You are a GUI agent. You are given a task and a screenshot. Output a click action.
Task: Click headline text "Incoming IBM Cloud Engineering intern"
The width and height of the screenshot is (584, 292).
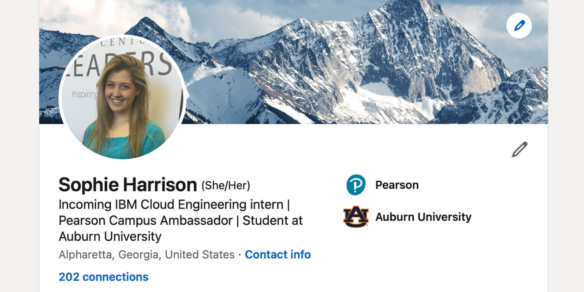pos(171,204)
